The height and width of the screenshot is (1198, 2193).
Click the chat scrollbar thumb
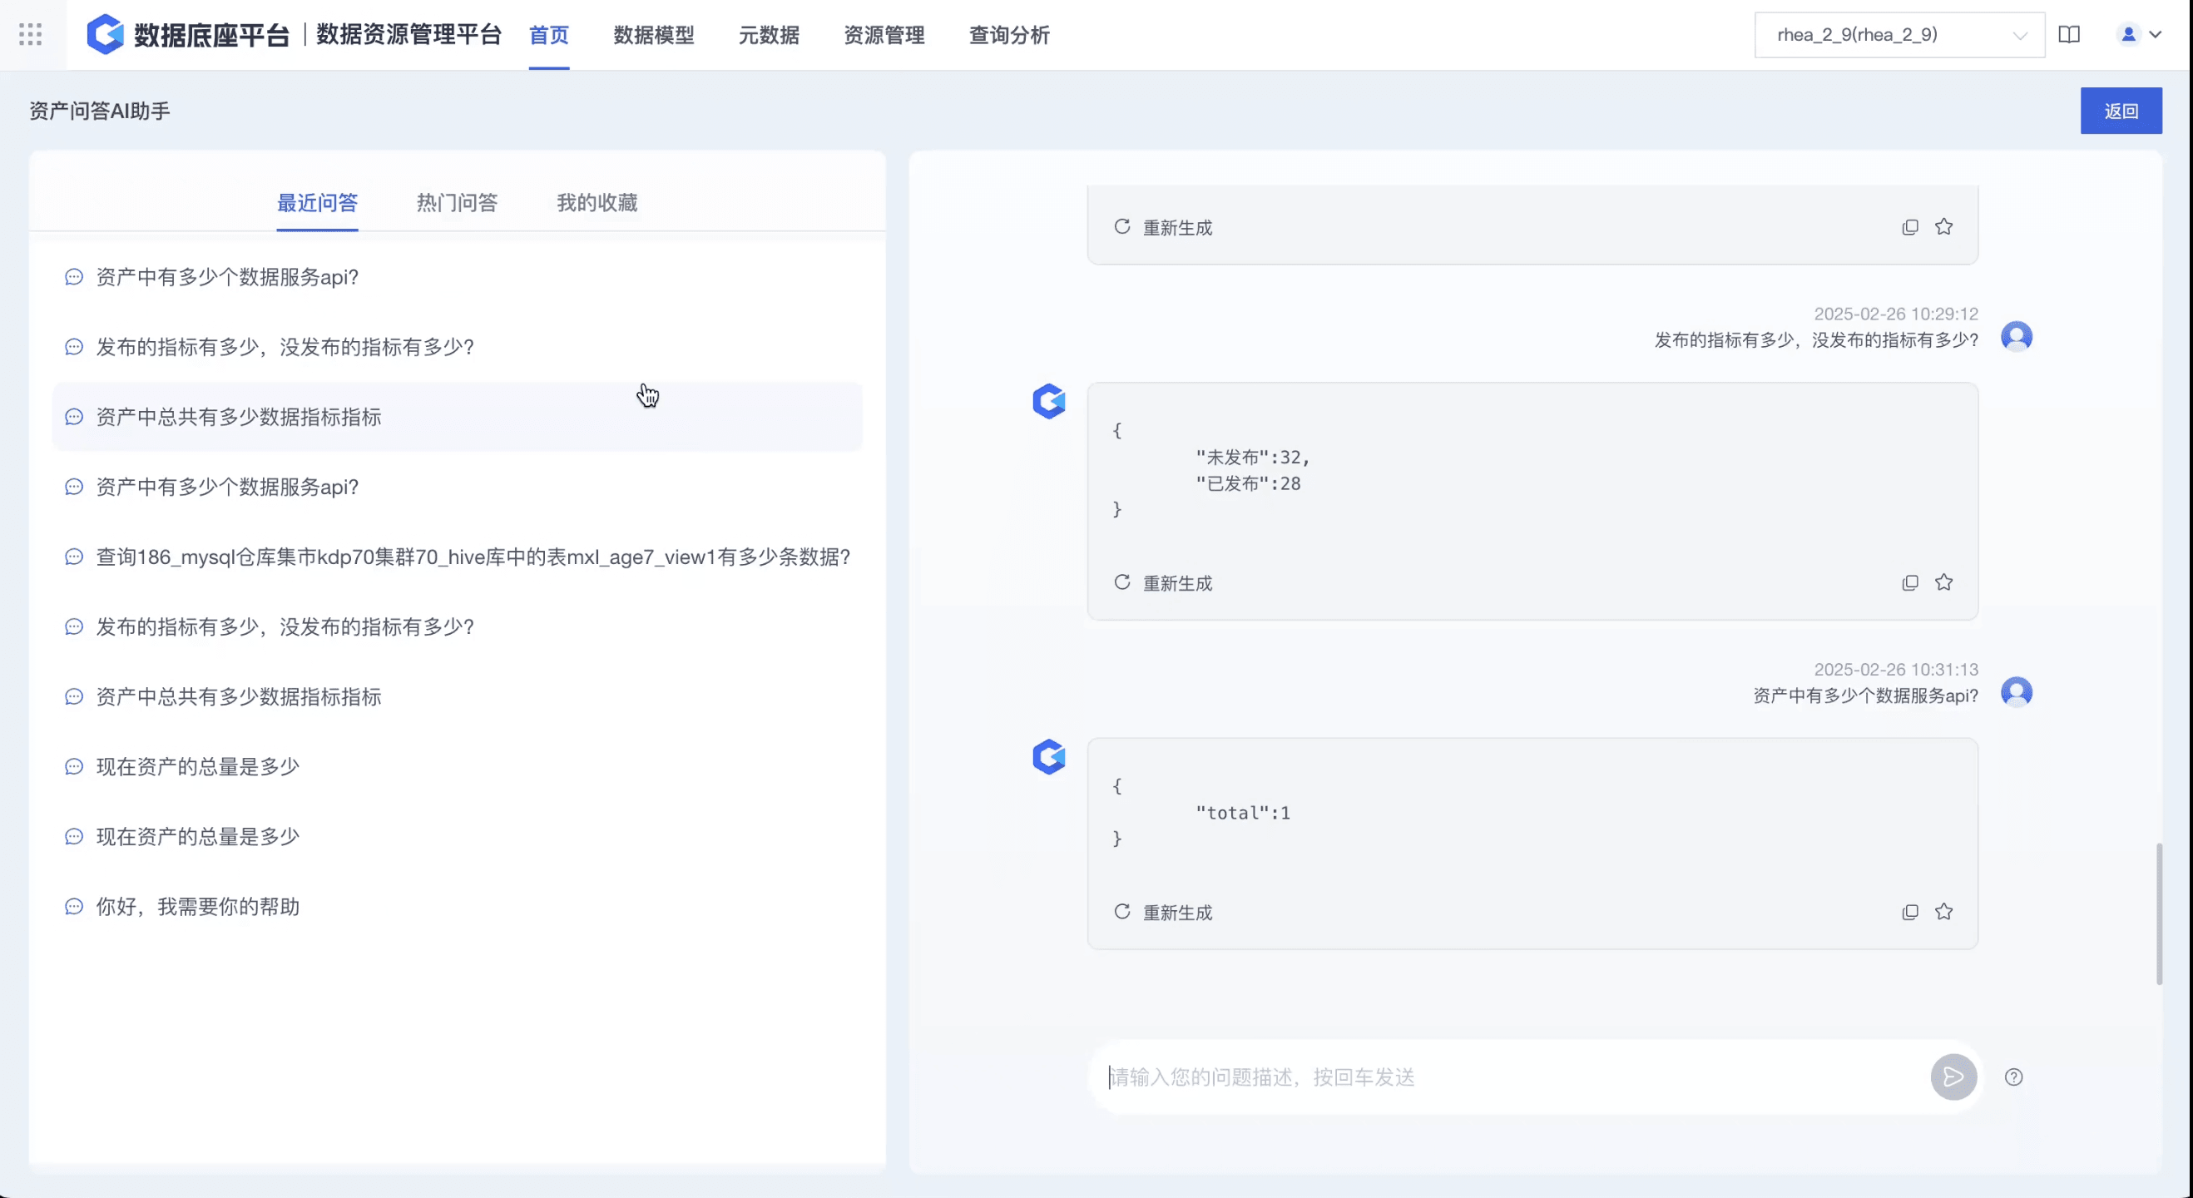[2159, 913]
